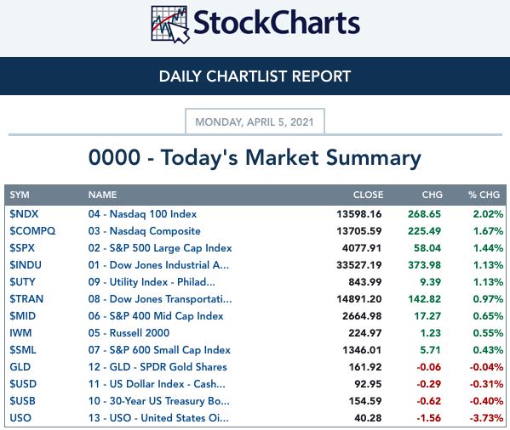Click the Today's Market Summary heading

[x=255, y=158]
